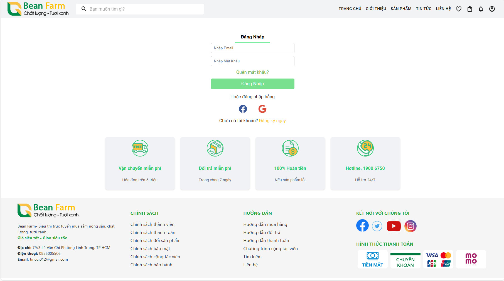Click the Chuyển Khoản payment icon
This screenshot has width=504, height=281.
coord(405,259)
